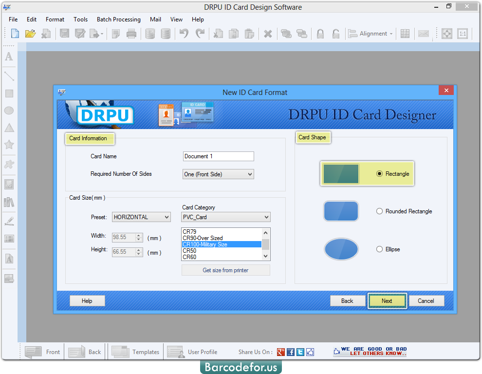
Task: Select the Barcode tool
Action: [9, 239]
